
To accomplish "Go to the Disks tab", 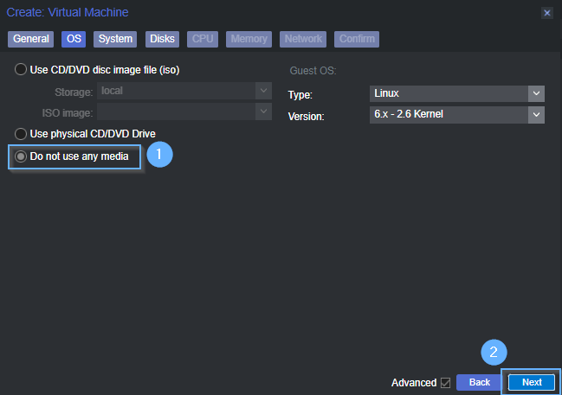I will pos(162,39).
